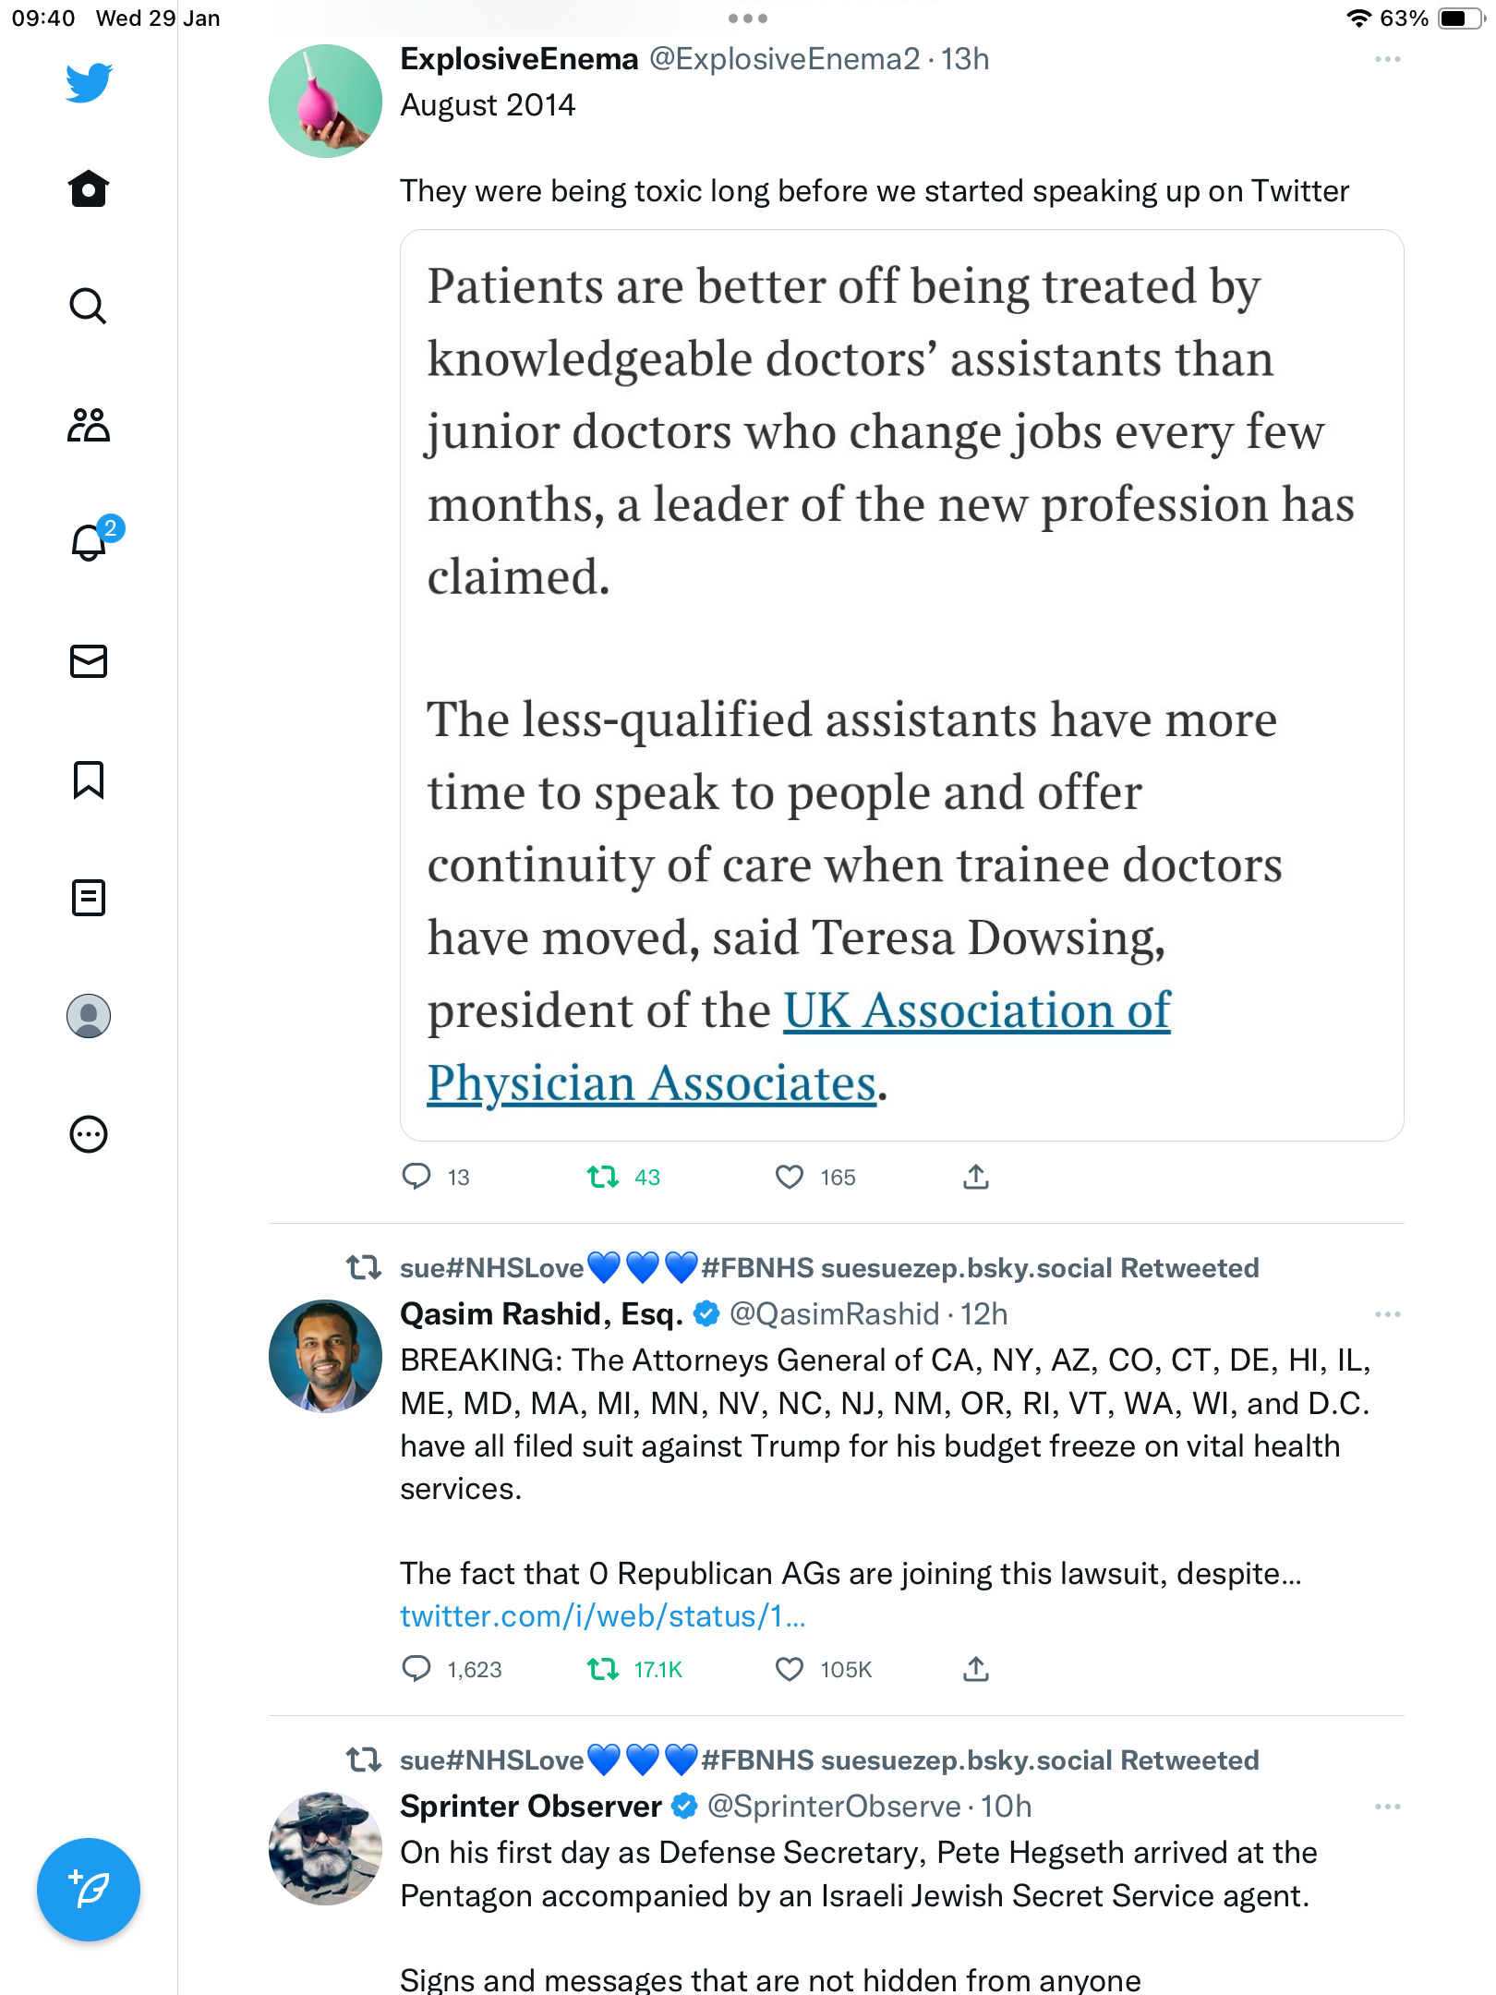
Task: Compose a new tweet button
Action: [x=89, y=1890]
